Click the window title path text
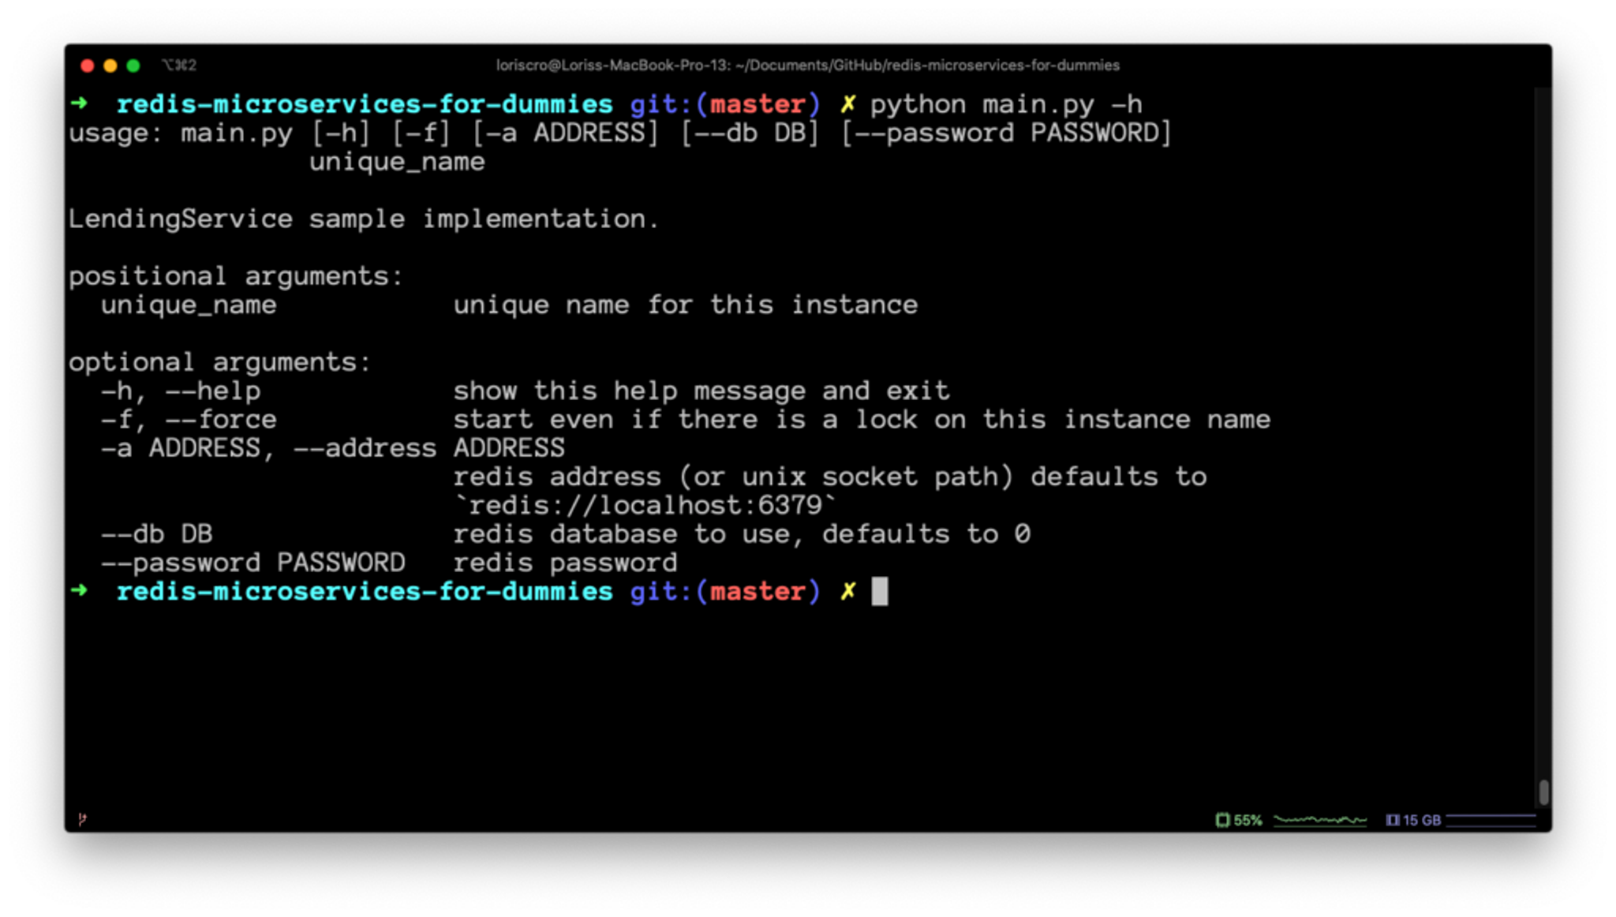The width and height of the screenshot is (1616, 917). click(x=807, y=65)
